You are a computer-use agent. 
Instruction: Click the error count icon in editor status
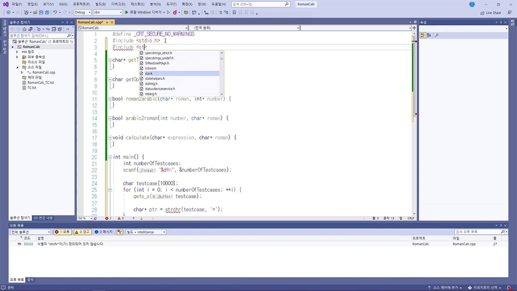tap(107, 218)
